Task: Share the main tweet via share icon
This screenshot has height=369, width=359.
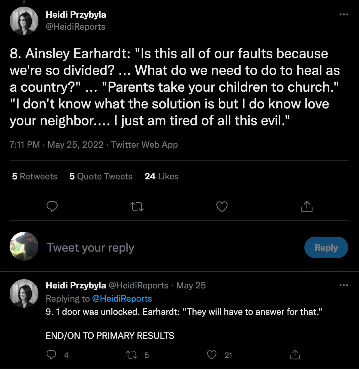Action: (x=306, y=206)
